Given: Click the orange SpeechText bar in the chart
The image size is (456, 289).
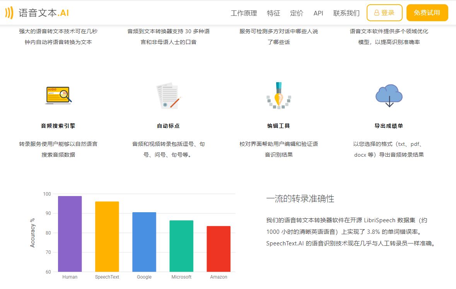Looking at the screenshot, I should pyautogui.click(x=107, y=237).
